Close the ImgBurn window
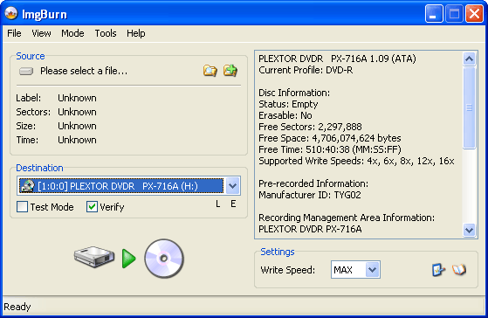Screen dimensions: 488x318 click(x=474, y=14)
